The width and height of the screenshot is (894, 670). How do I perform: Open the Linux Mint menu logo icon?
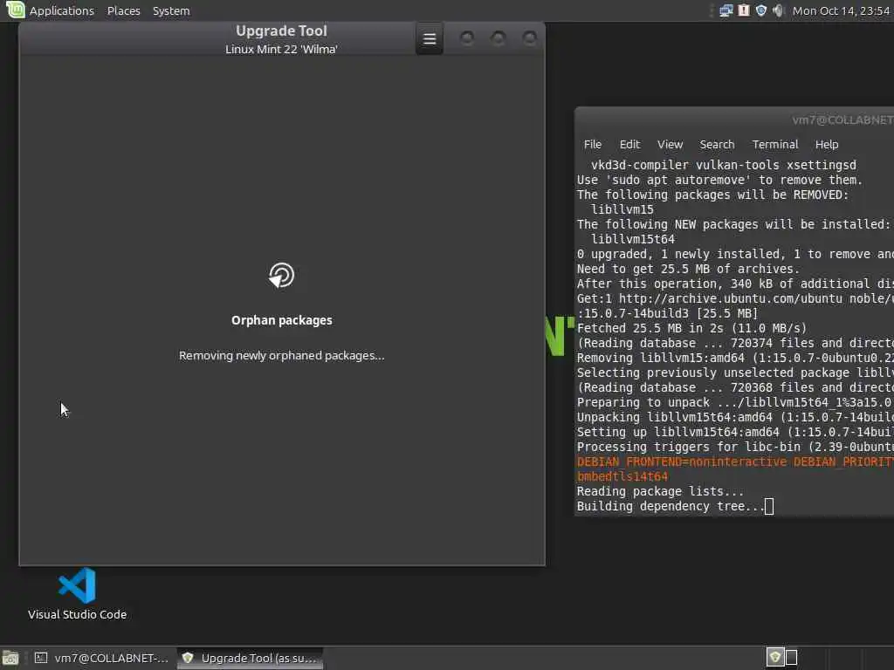[x=16, y=10]
